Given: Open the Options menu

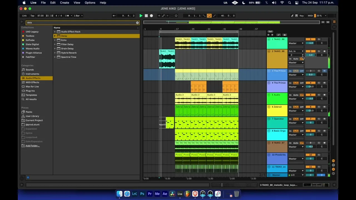Looking at the screenshot, I should [90, 2].
